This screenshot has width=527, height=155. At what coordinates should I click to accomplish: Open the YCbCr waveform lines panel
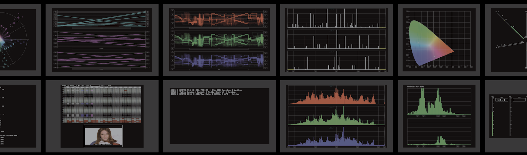[102, 40]
